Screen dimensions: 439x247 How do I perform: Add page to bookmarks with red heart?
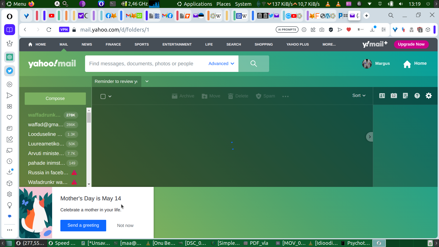[x=349, y=30]
